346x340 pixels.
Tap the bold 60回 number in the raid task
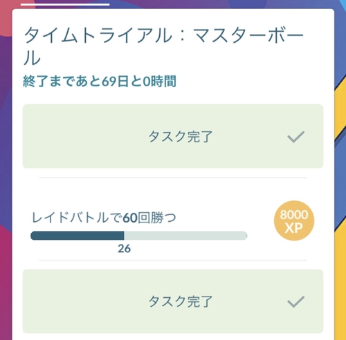coord(136,218)
